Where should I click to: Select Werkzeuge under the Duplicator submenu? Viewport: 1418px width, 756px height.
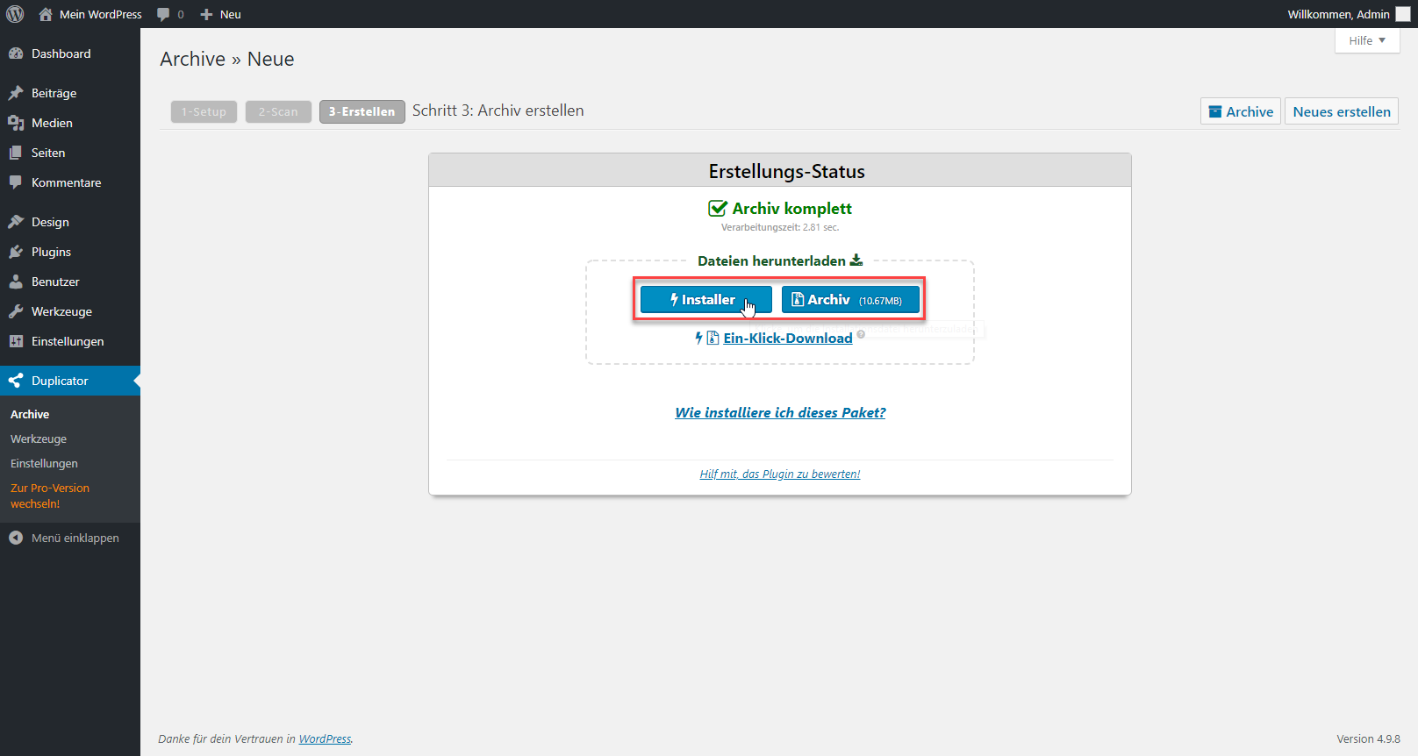39,439
